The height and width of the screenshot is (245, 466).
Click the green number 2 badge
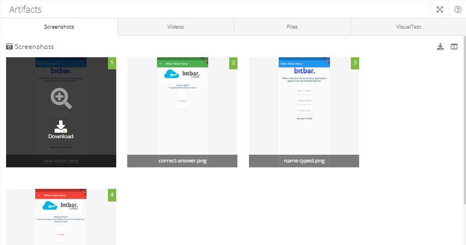pyautogui.click(x=234, y=63)
